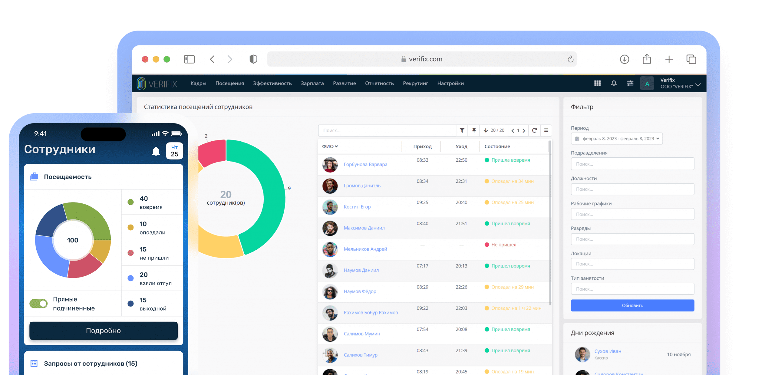Expand the Verifix company account dropdown

pyautogui.click(x=698, y=85)
